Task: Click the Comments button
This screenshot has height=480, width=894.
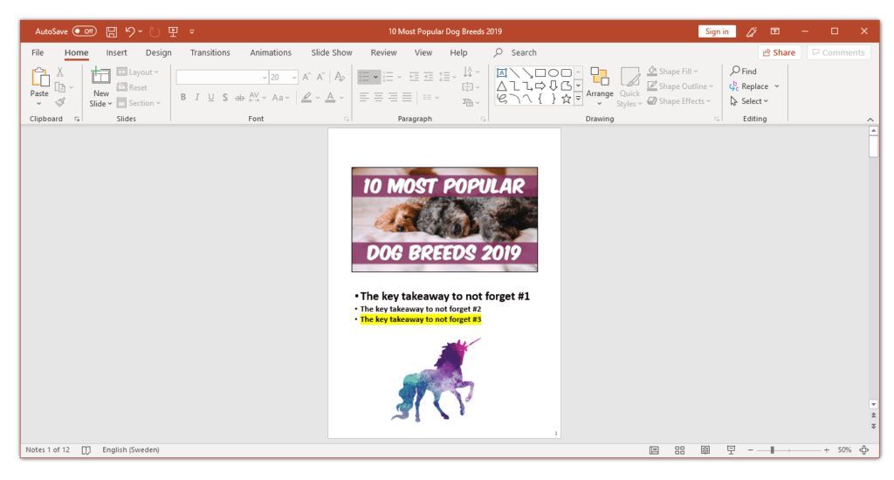Action: 839,52
